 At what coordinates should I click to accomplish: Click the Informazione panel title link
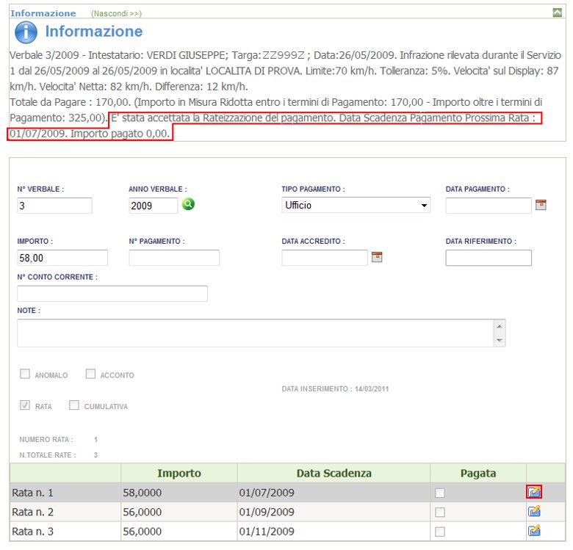point(43,13)
